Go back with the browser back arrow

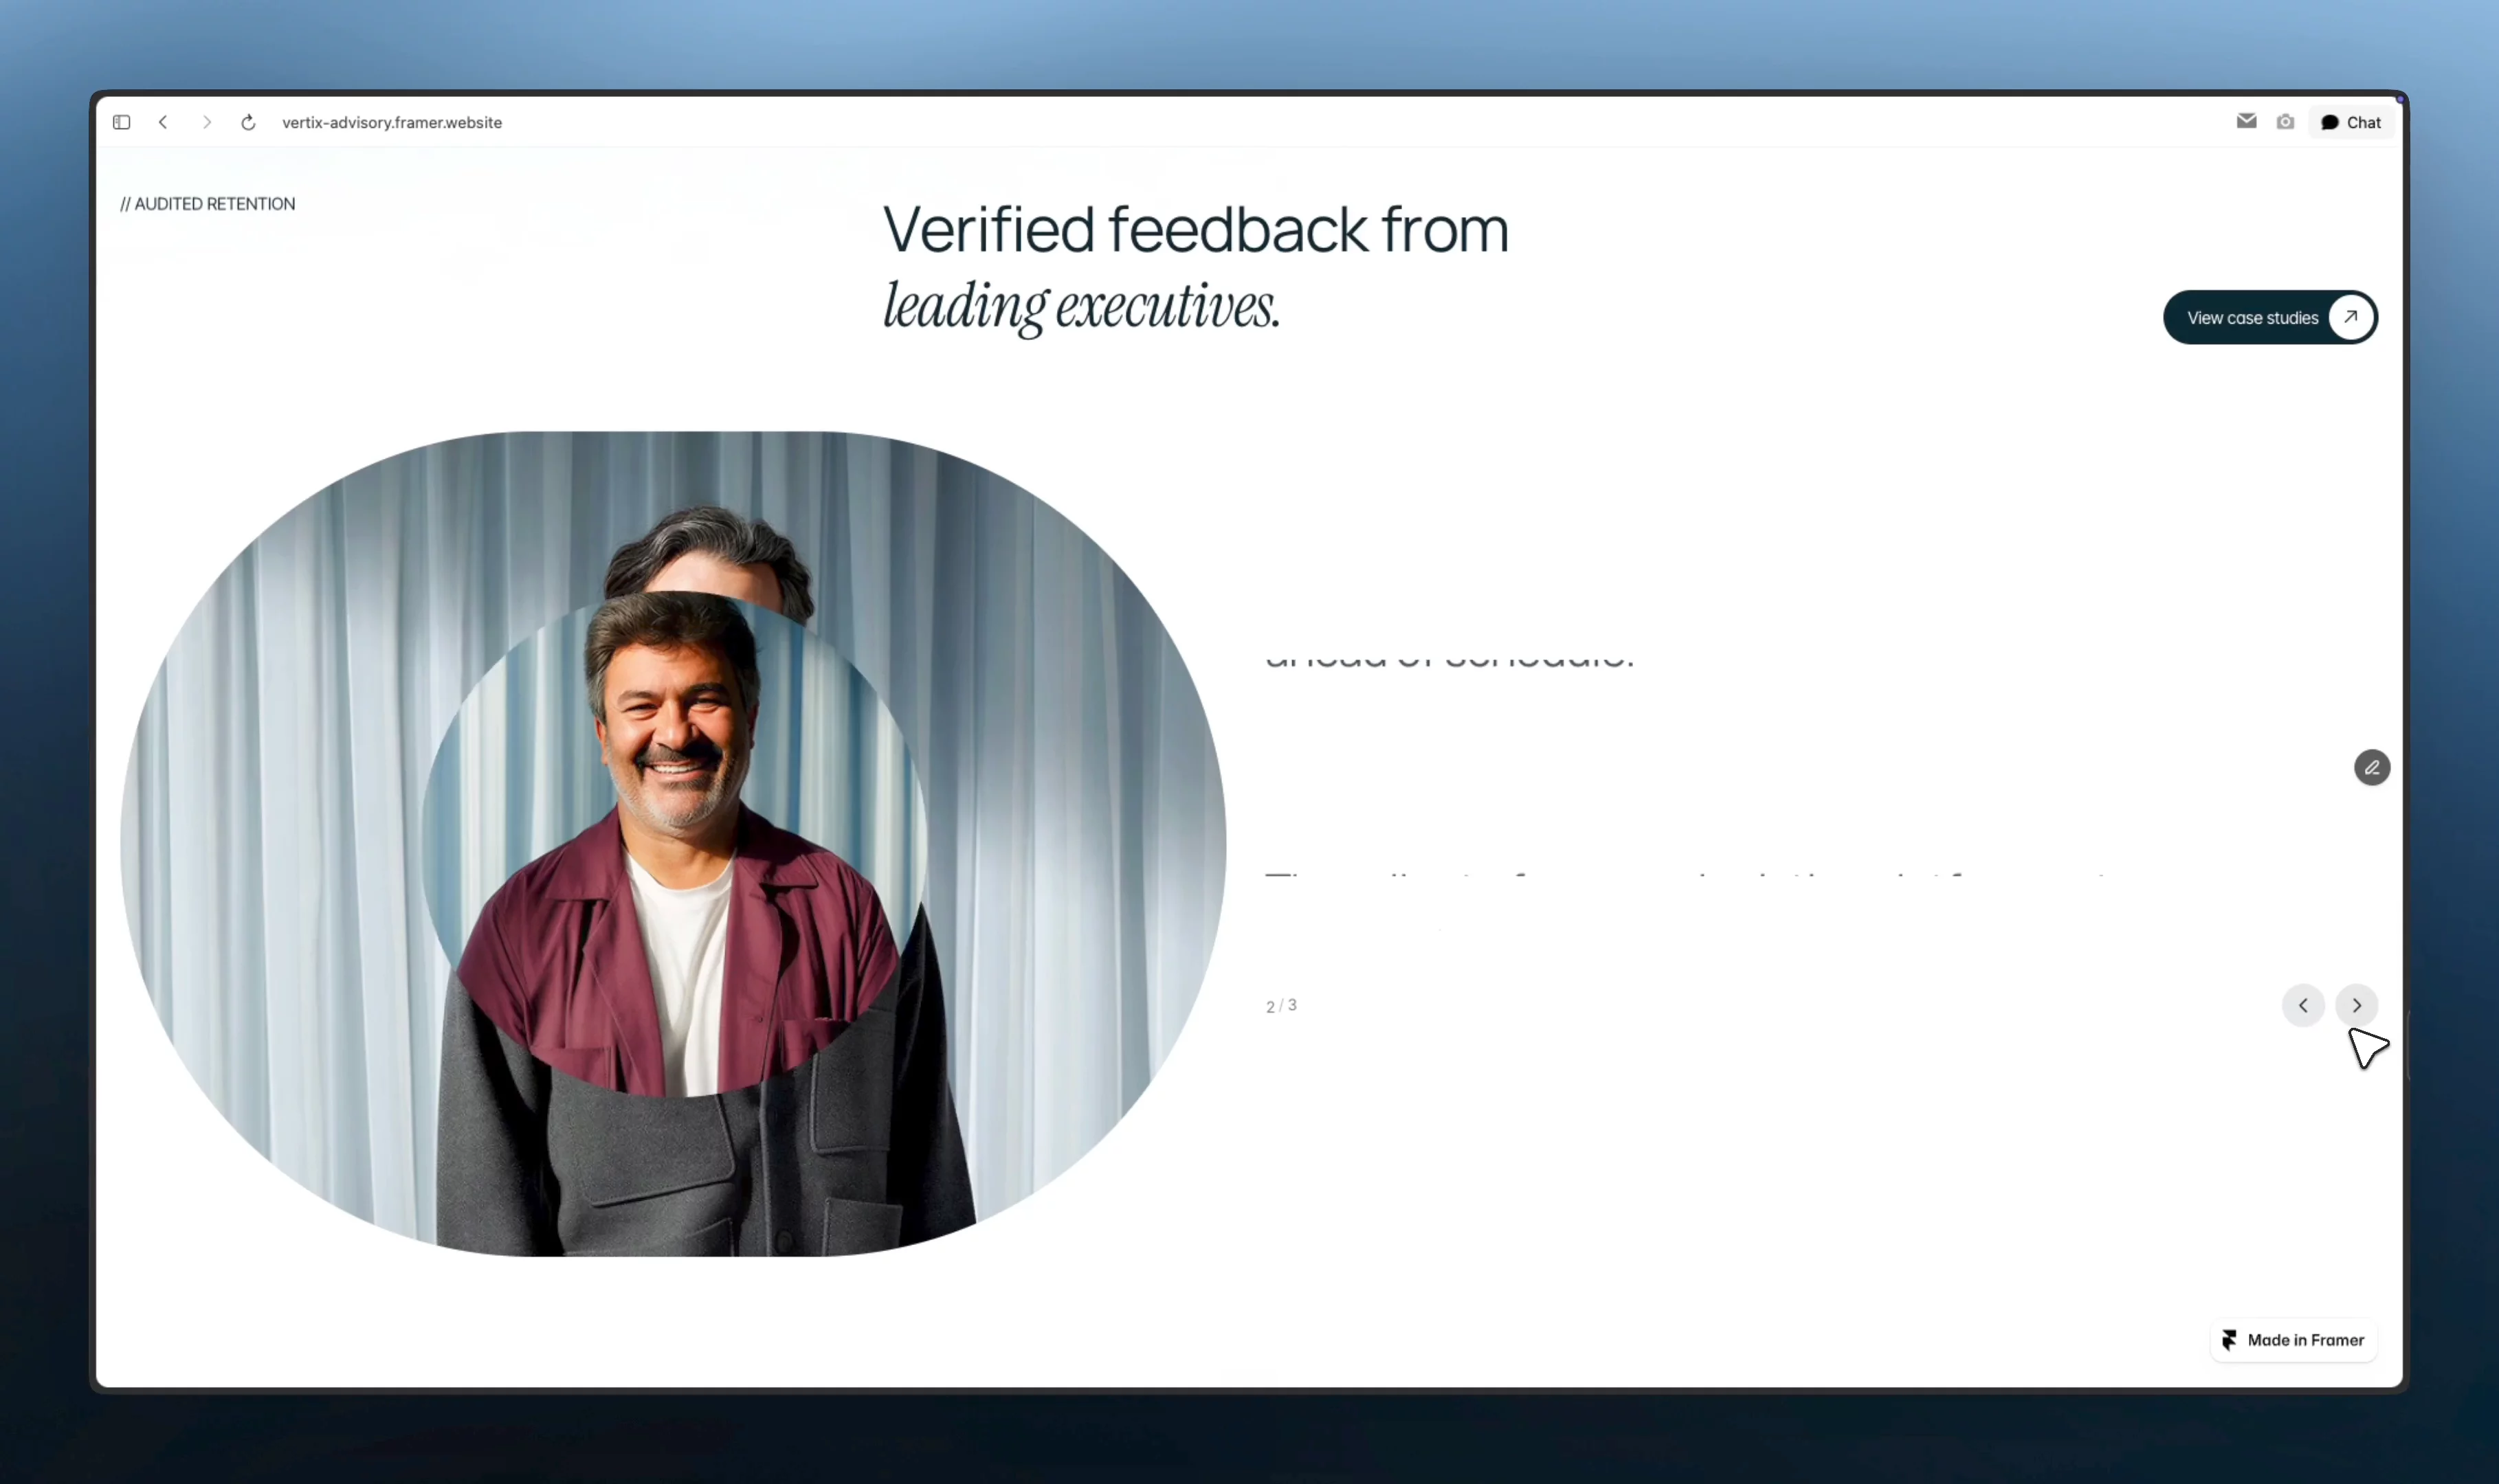point(163,122)
